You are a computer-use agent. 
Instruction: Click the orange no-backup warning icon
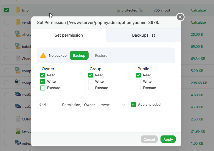(43, 55)
